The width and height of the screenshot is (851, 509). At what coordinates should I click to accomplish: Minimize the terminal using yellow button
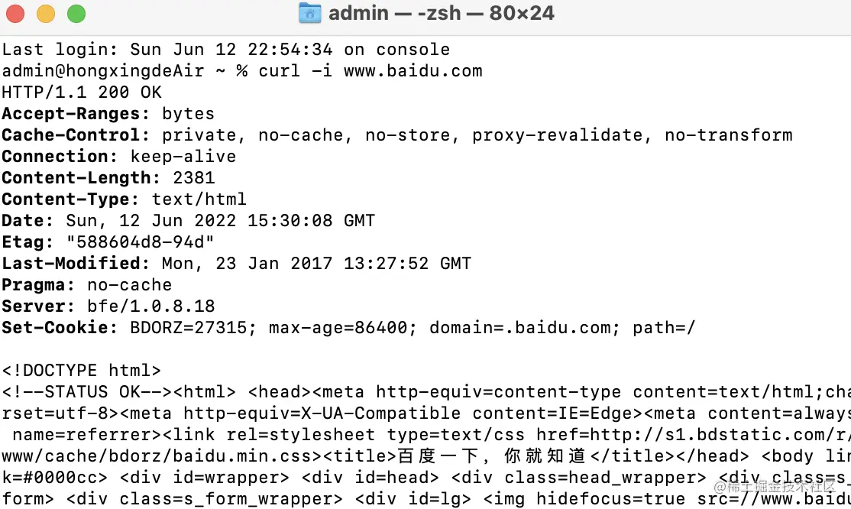(46, 14)
